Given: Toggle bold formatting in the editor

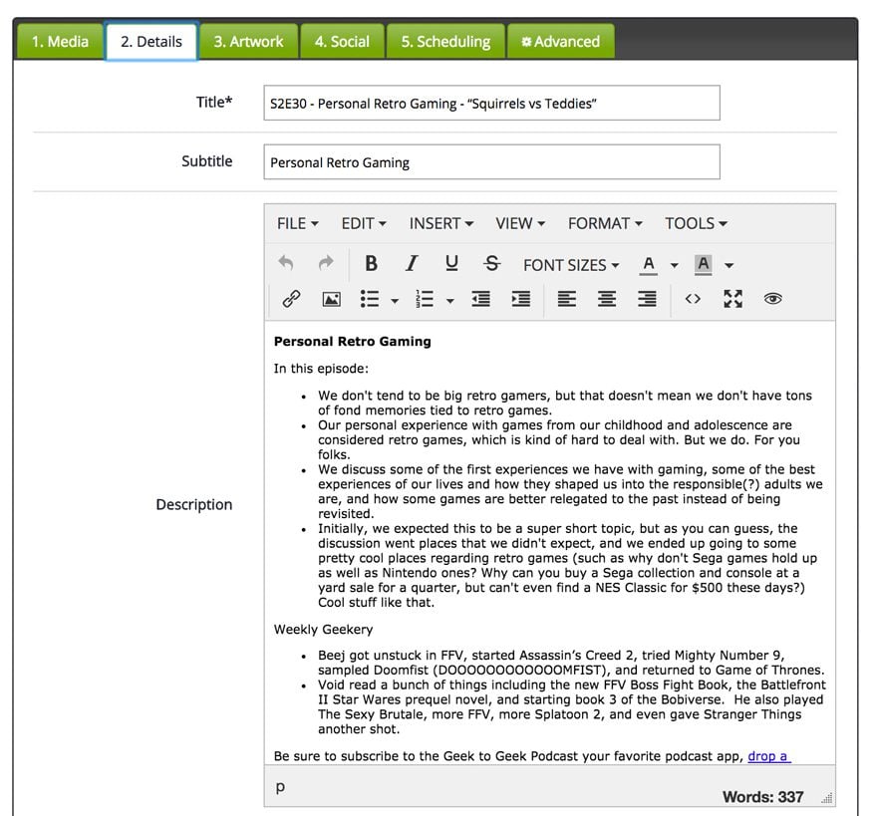Looking at the screenshot, I should (371, 264).
